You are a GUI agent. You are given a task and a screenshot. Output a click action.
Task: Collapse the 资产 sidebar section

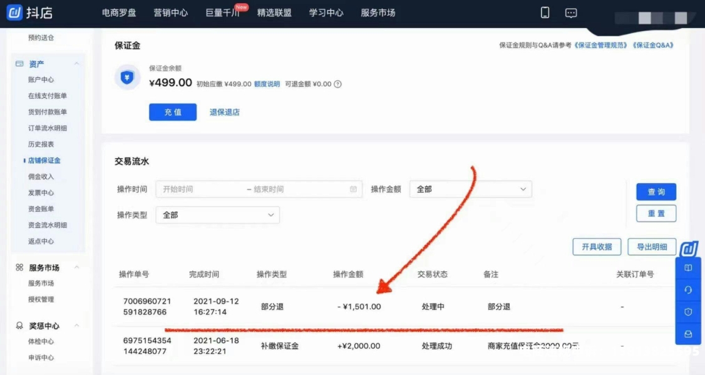coord(76,64)
